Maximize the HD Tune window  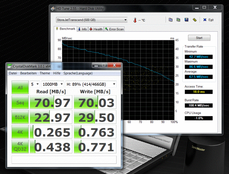(204, 7)
